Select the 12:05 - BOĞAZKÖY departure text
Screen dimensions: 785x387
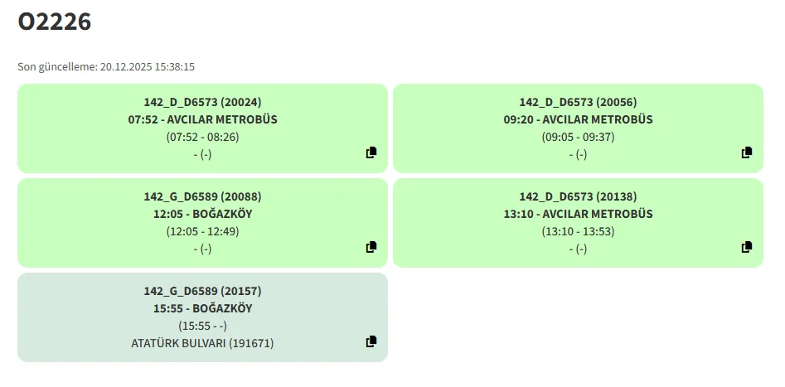point(202,214)
